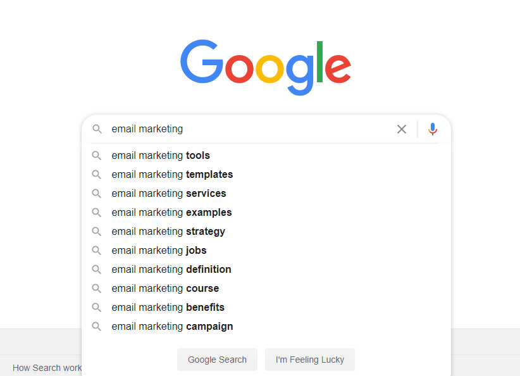Click magnifier icon beside 'email marketing course'
This screenshot has width=520, height=376.
pyautogui.click(x=97, y=289)
